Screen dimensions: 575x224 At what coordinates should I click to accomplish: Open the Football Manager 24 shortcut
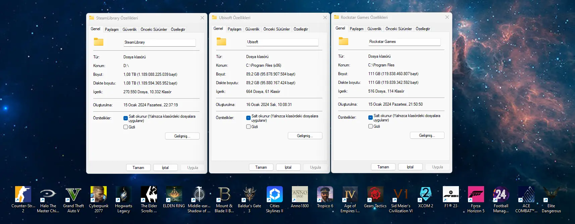coord(501,200)
